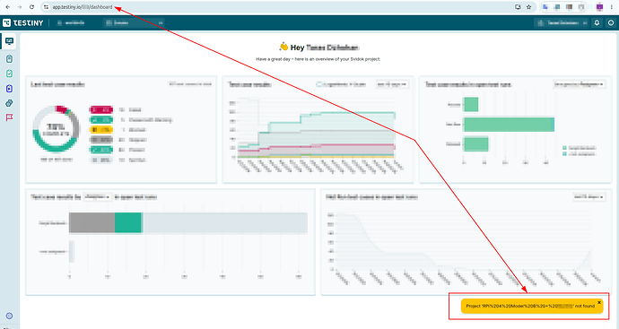Screen dimensions: 619x329
Task: Dismiss the 'not found' notification
Action: pos(599,303)
